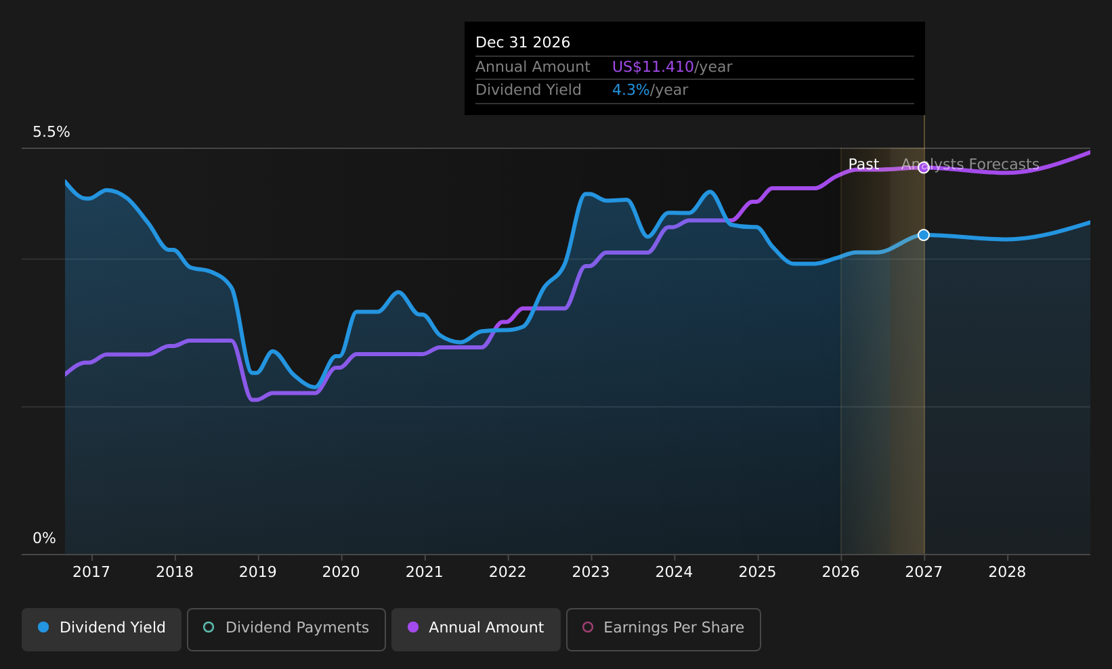Click the 2020 x-axis label
This screenshot has height=669, width=1112.
point(341,572)
